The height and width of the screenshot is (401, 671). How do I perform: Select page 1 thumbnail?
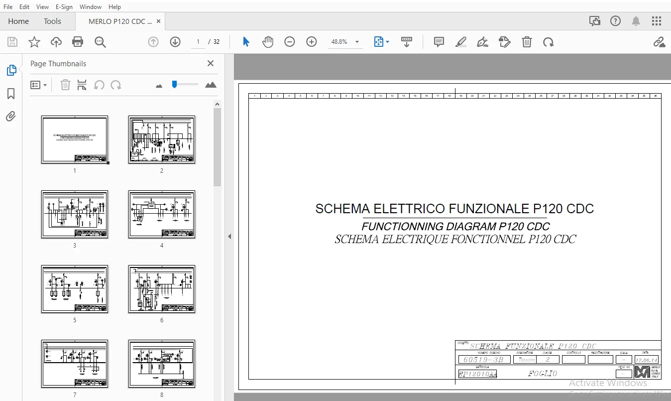point(75,139)
